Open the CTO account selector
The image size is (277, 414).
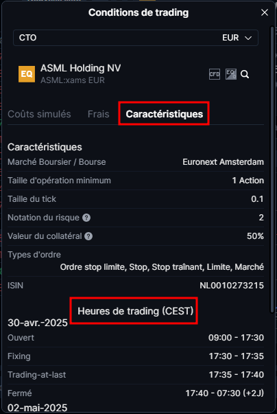(136, 38)
